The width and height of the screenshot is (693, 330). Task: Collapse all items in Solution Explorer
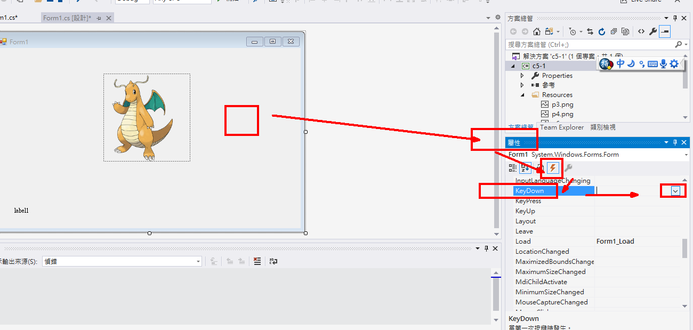[614, 31]
